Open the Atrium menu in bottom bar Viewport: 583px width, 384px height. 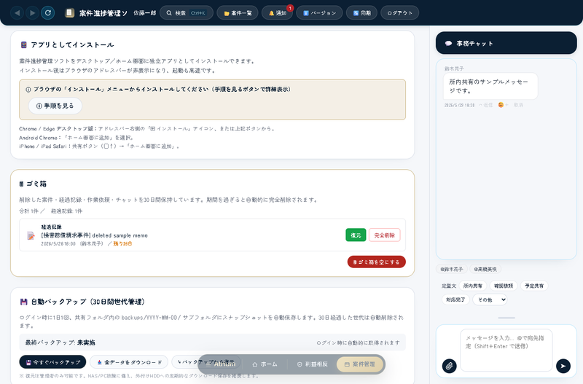220,364
